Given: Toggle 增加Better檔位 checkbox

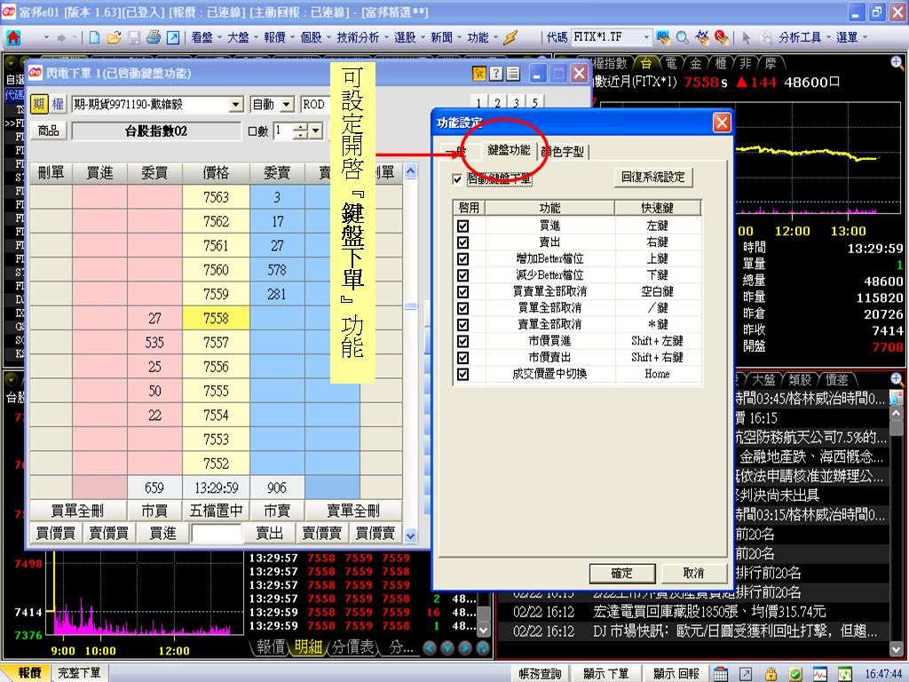Looking at the screenshot, I should tap(462, 258).
